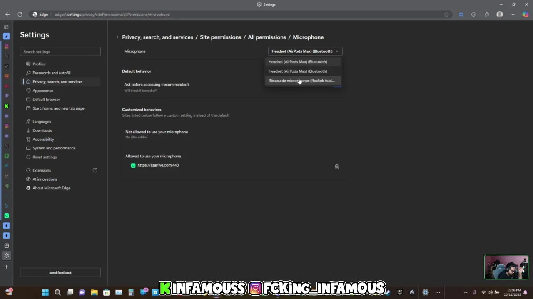The image size is (533, 299).
Task: Open a new tab with plus icon
Action: click(6, 267)
